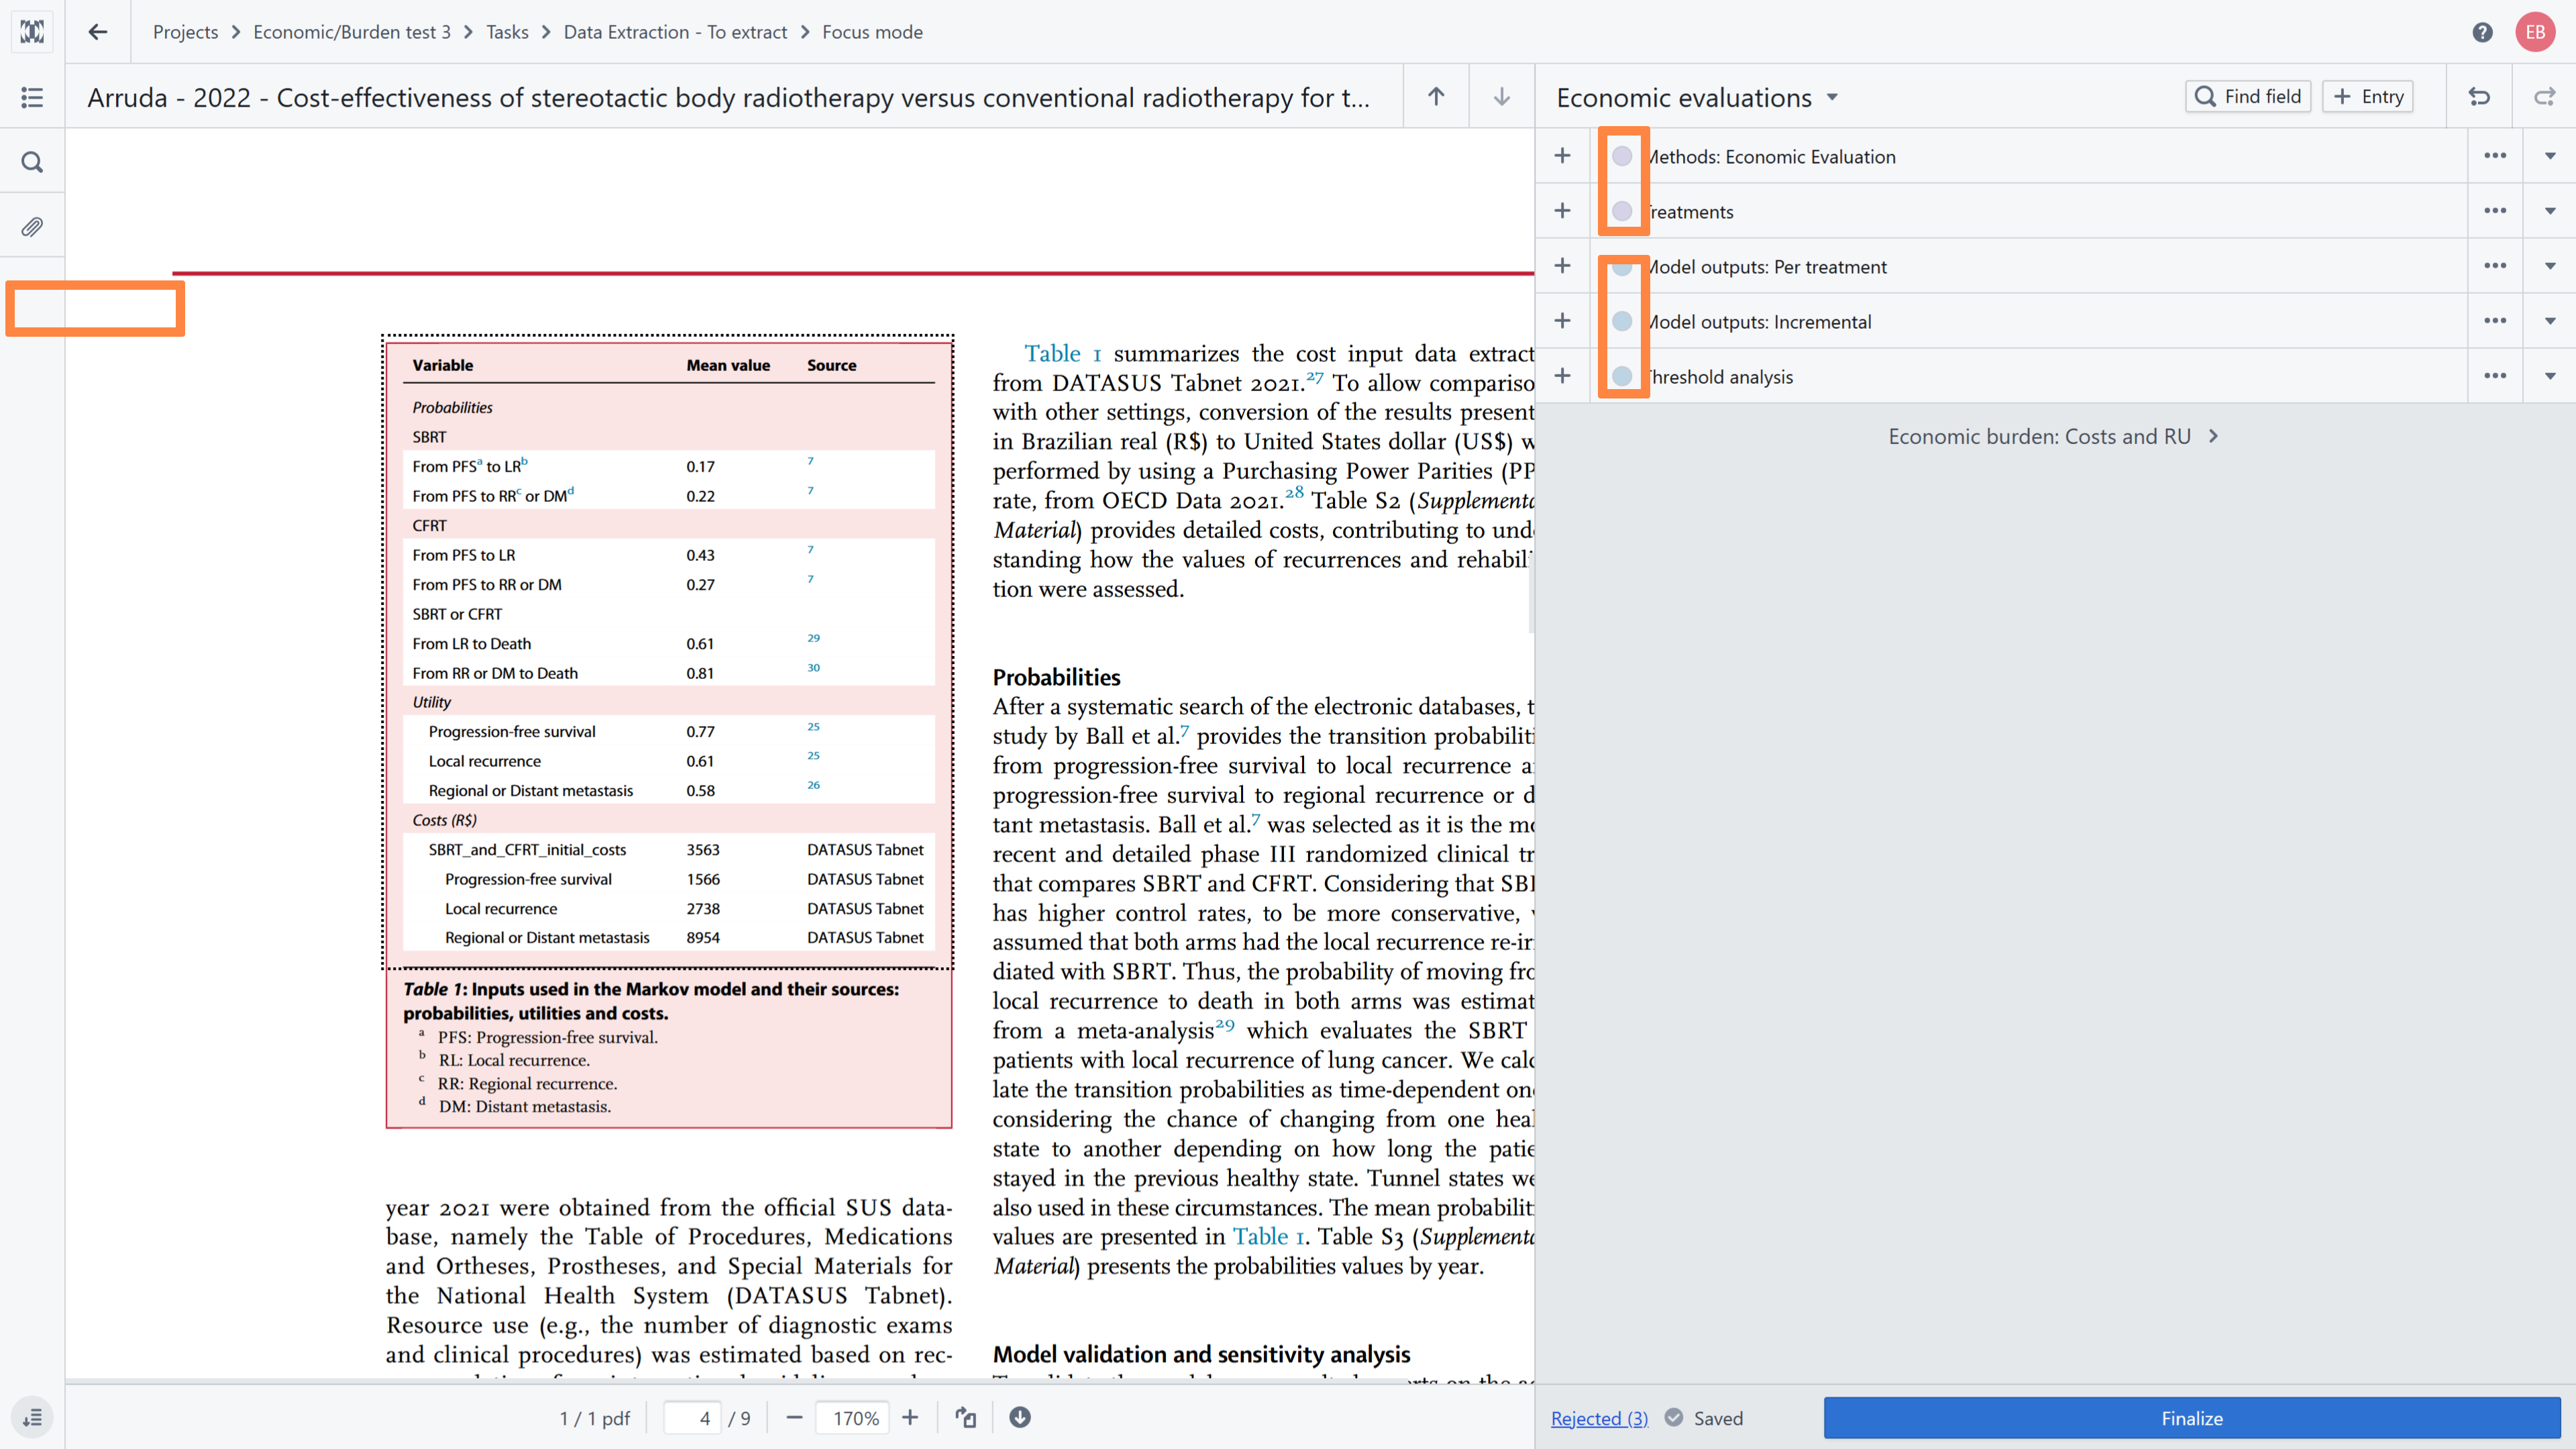Click the blue color dot beside Threshold analysis
The width and height of the screenshot is (2576, 1449).
click(1622, 376)
